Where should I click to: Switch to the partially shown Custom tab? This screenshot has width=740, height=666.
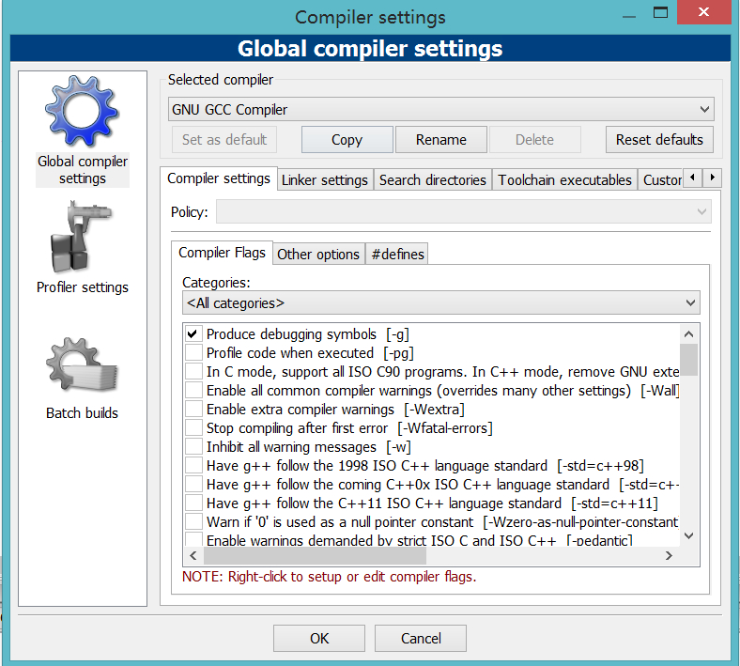click(x=661, y=179)
